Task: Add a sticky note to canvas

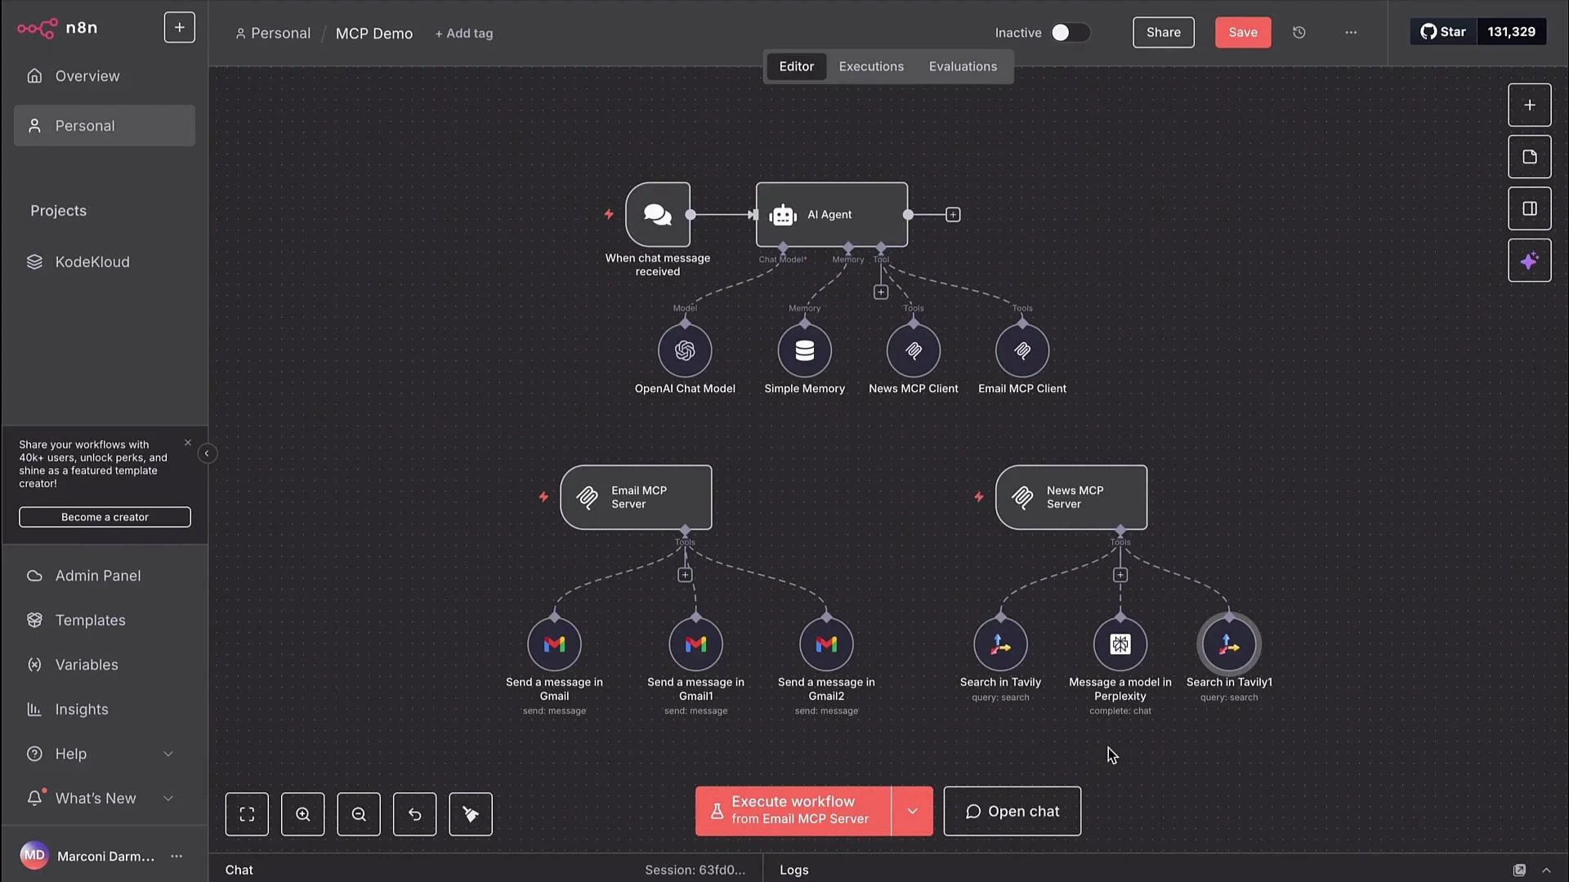Action: coord(1529,157)
